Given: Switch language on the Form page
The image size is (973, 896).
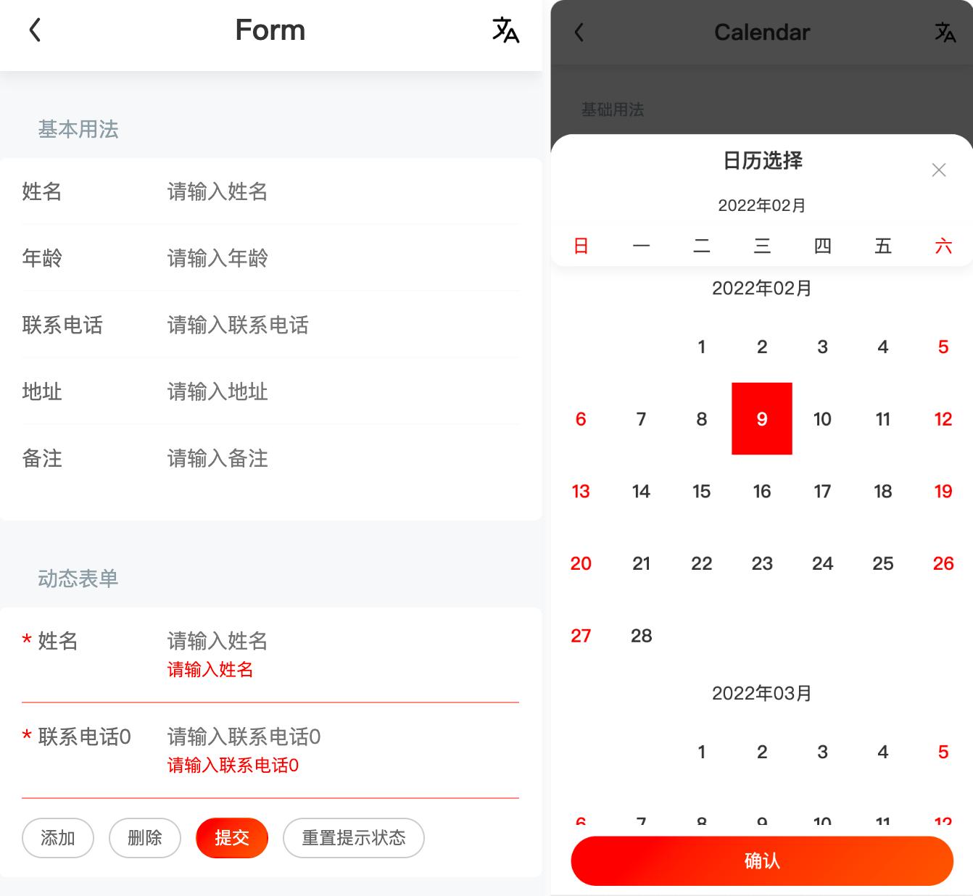Looking at the screenshot, I should tap(505, 30).
